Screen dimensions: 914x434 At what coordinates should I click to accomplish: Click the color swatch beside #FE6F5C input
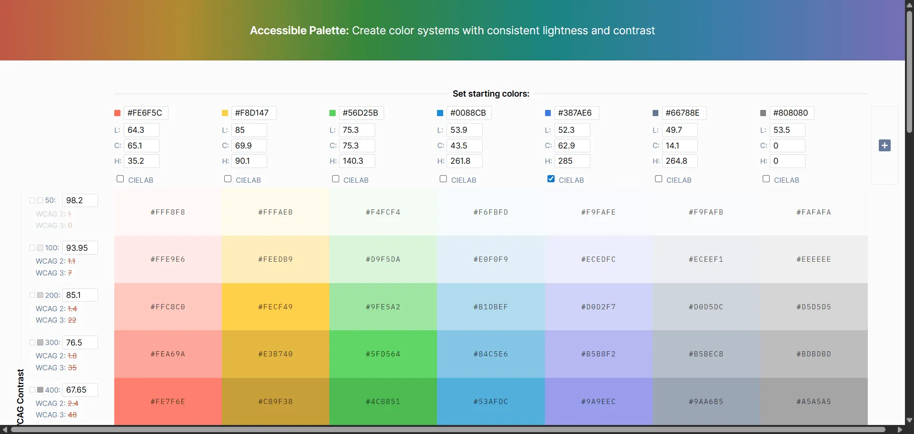(117, 113)
